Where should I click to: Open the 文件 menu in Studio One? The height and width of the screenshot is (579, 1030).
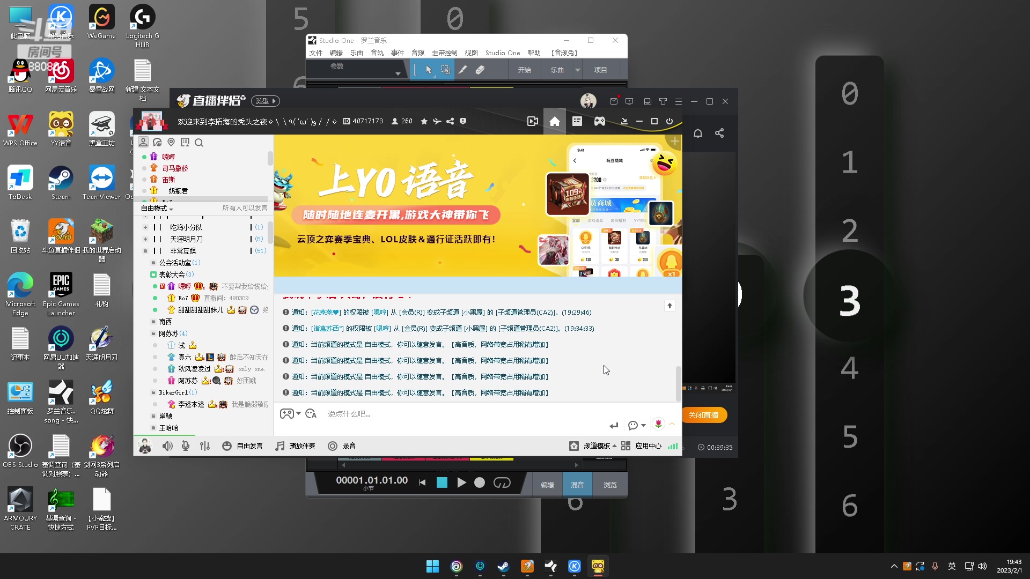pos(316,53)
